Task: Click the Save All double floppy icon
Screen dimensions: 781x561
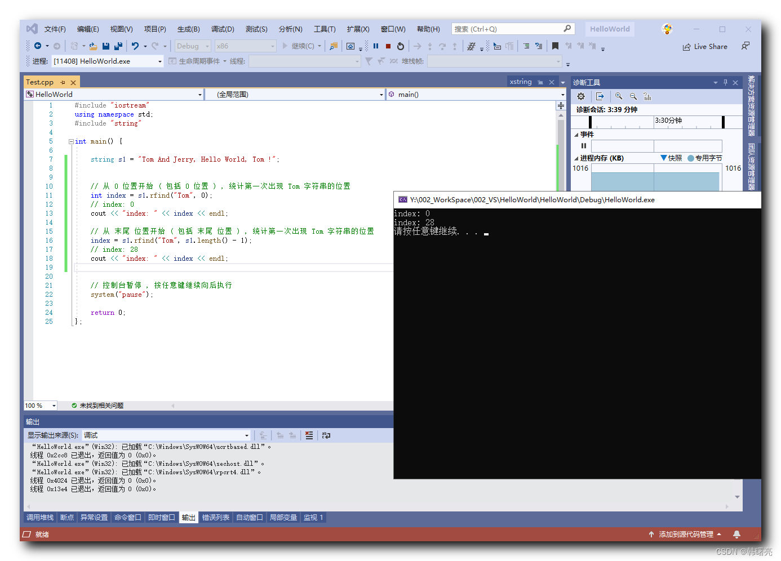Action: (118, 46)
